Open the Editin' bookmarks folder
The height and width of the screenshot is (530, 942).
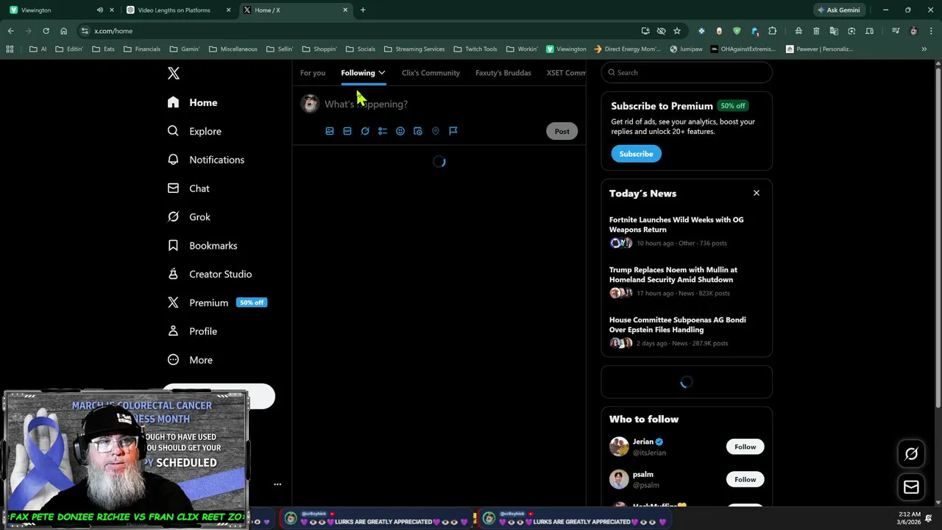[69, 49]
